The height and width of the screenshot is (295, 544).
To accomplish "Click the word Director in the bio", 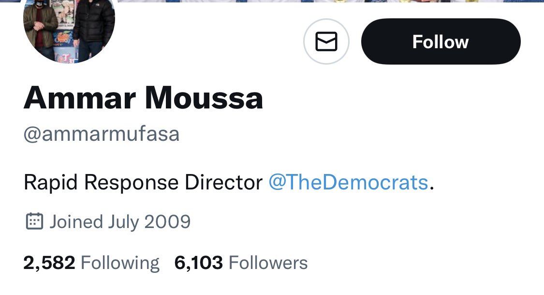I will (223, 182).
